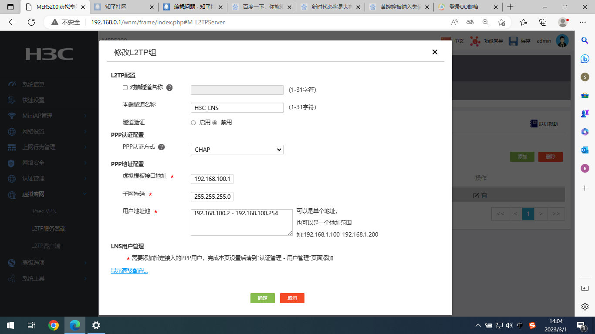Screen dimensions: 595x334
Task: Click the 高级选项 icon in sidebar
Action: 12,263
